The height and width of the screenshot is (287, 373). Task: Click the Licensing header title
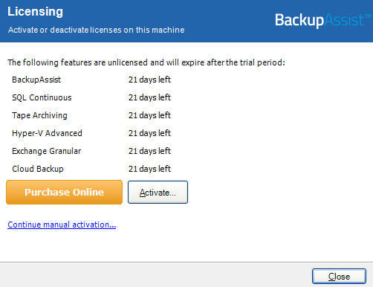(35, 12)
